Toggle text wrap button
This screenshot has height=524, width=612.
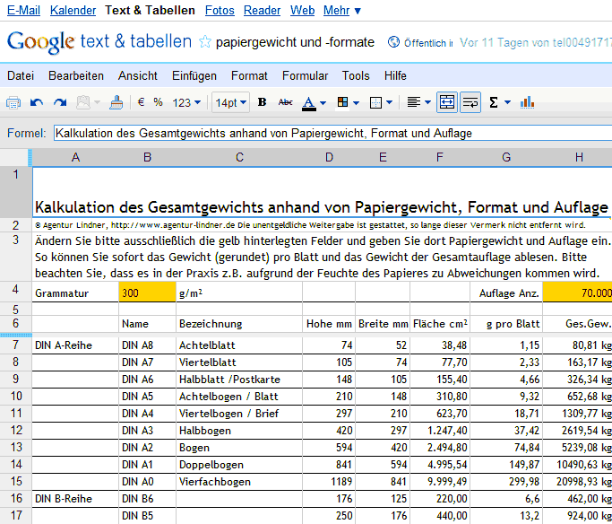[x=470, y=103]
